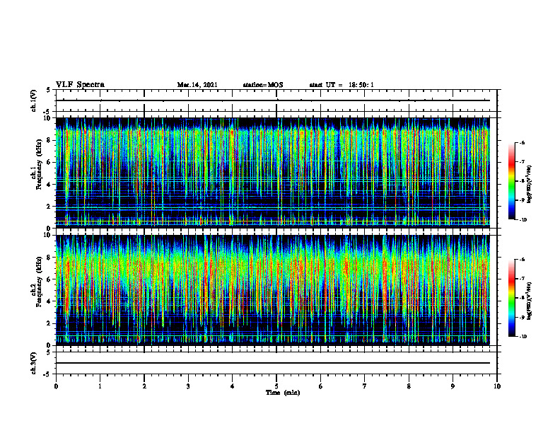Screen dimensions: 560x433
Task: Click the "-6" label on ch.2 color scale
Action: click(522, 260)
